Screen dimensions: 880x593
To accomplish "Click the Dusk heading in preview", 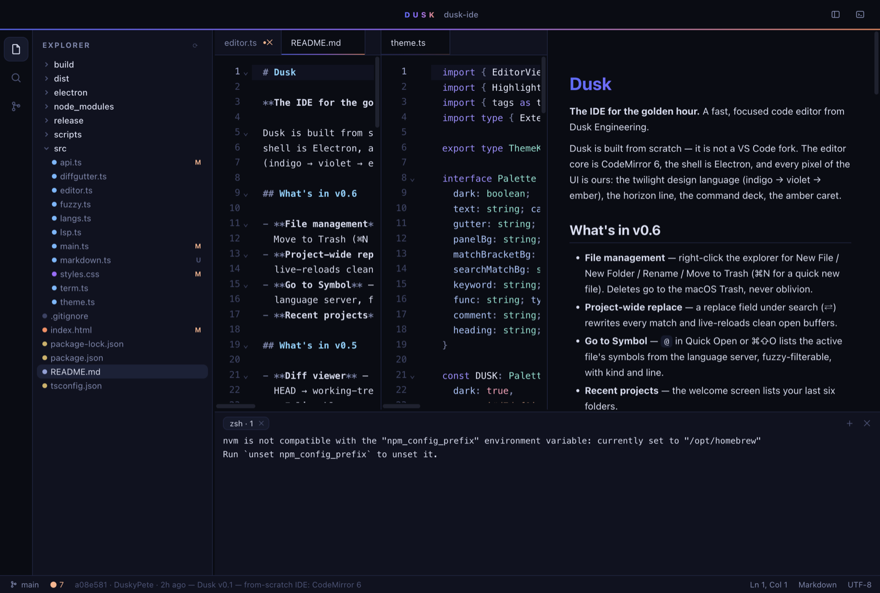I will pos(590,84).
